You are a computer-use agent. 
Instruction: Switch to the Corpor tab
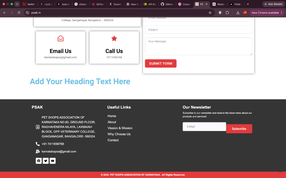[185, 4]
